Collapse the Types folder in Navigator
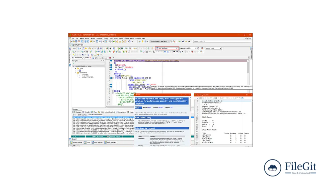Image resolution: width=321 pixels, height=180 pixels. pos(75,68)
